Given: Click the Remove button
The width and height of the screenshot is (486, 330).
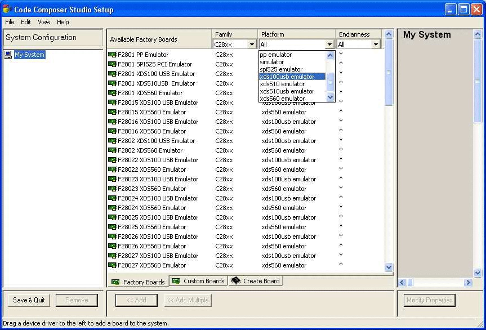Looking at the screenshot, I should click(x=77, y=300).
